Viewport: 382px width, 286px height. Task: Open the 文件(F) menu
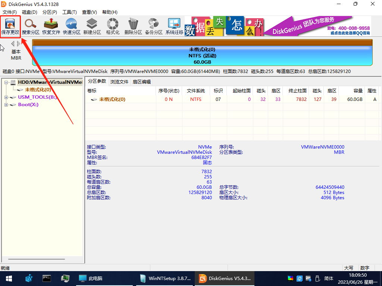(x=10, y=12)
